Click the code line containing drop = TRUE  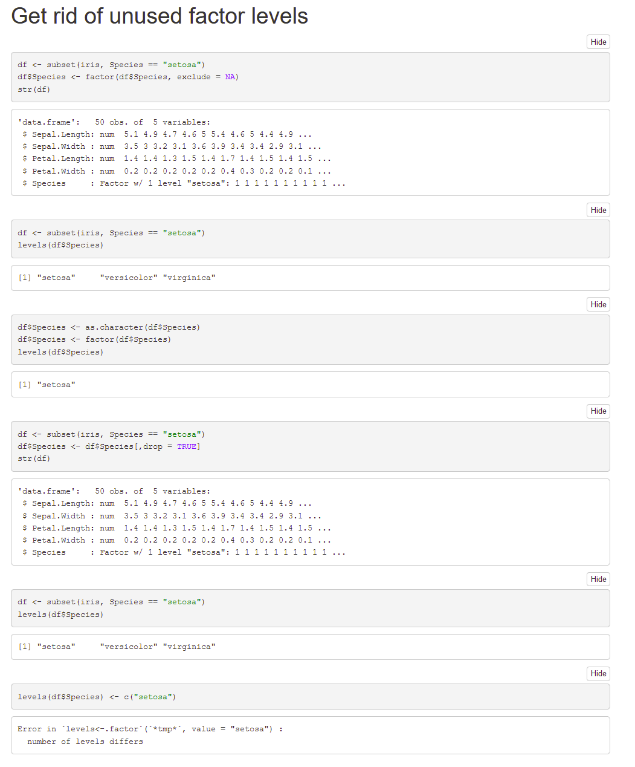coord(109,446)
